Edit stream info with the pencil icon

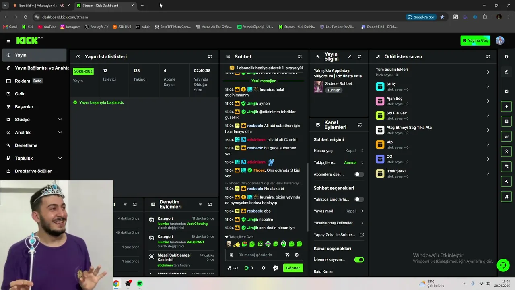click(350, 57)
